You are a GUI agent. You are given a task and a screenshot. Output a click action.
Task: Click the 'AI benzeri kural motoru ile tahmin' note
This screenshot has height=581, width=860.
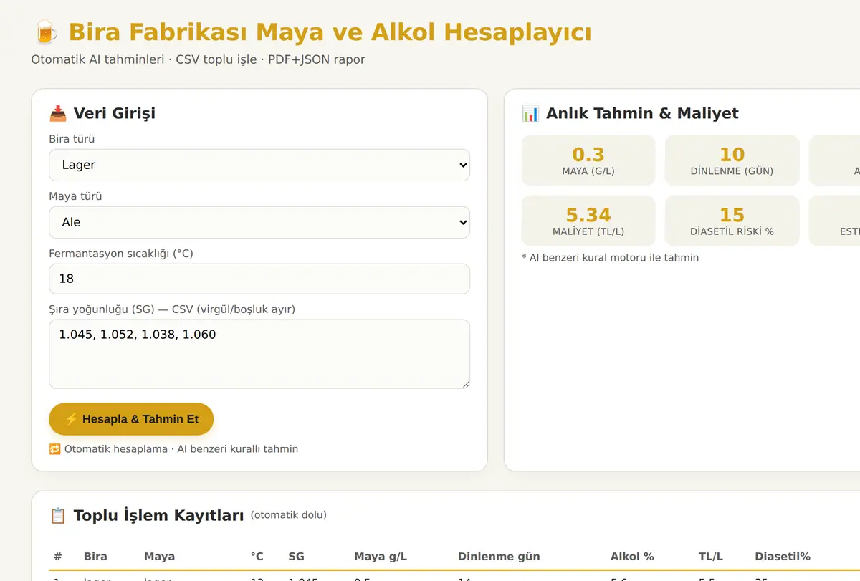(x=610, y=257)
